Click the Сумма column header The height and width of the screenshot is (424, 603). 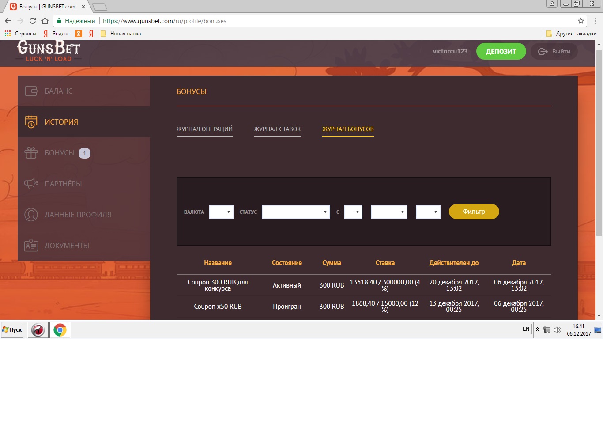pos(332,263)
